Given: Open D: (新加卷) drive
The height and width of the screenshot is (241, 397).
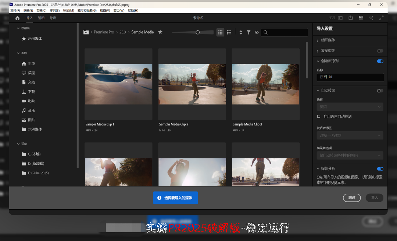Looking at the screenshot, I should 33,164.
